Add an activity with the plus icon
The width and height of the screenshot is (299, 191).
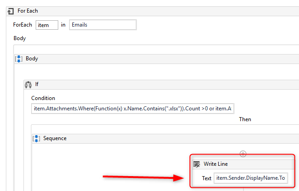[243, 154]
